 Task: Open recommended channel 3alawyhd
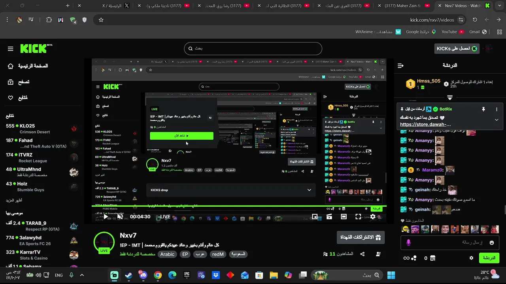[x=42, y=241]
